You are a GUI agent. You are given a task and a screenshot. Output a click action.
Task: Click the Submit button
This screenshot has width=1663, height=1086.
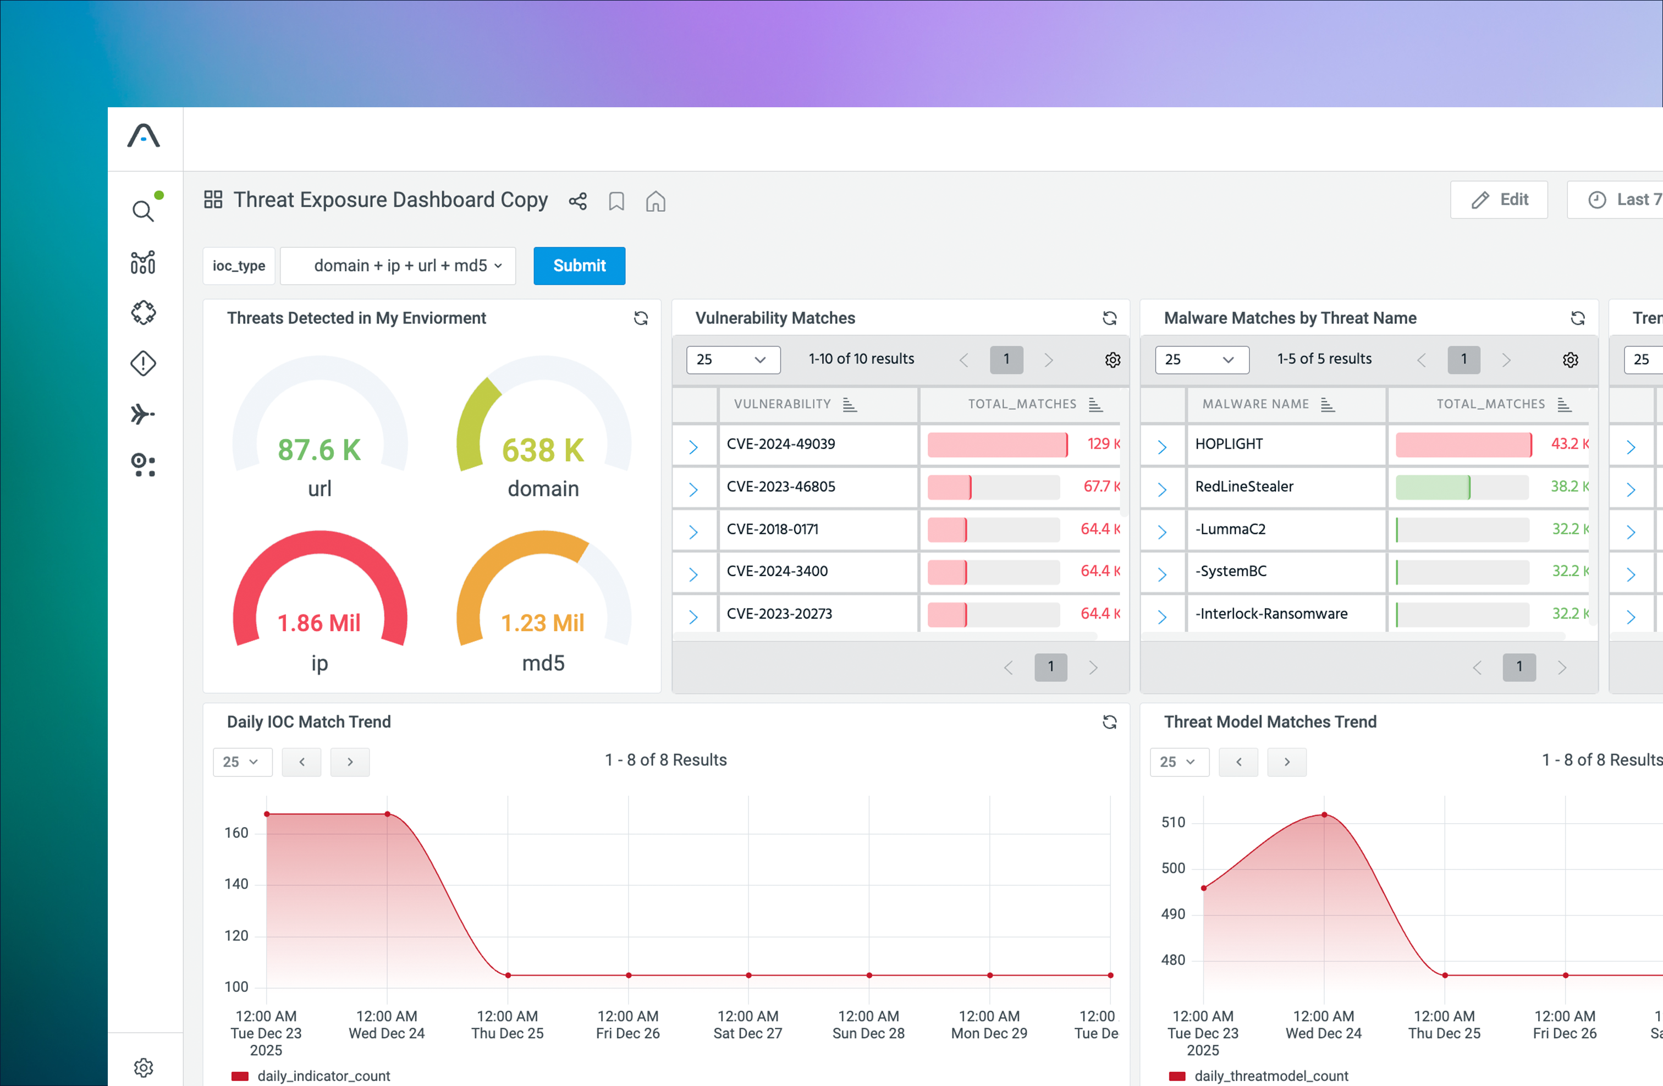tap(579, 266)
